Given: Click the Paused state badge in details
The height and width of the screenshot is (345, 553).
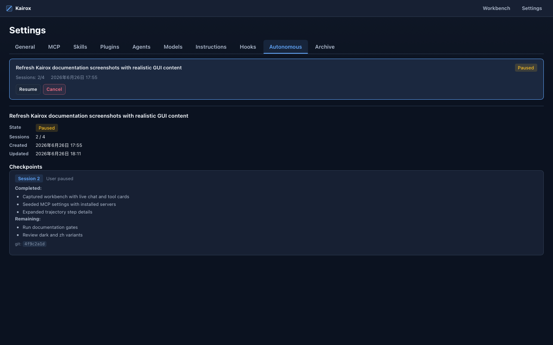Looking at the screenshot, I should pos(47,128).
